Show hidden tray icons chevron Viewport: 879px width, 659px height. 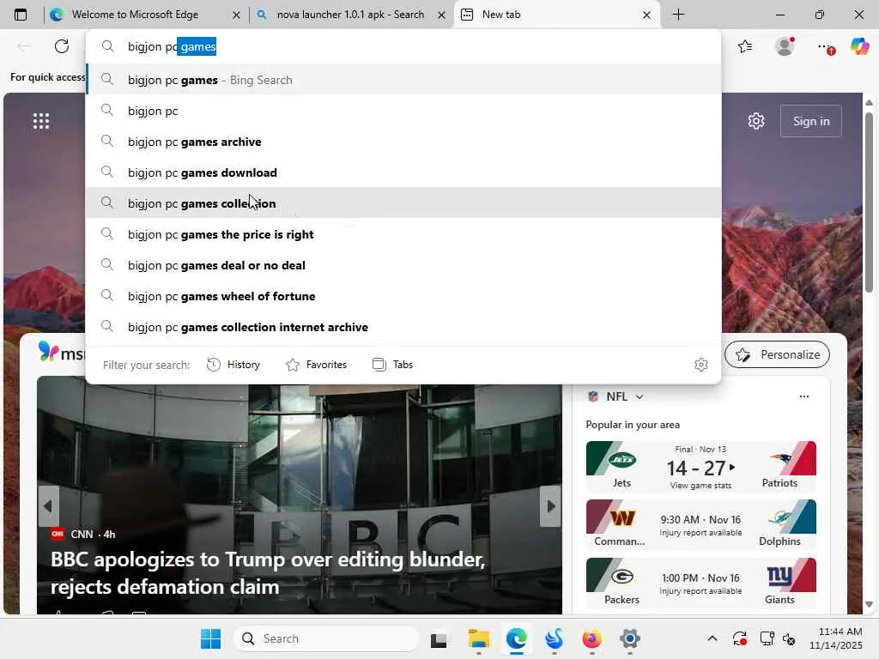pos(712,638)
